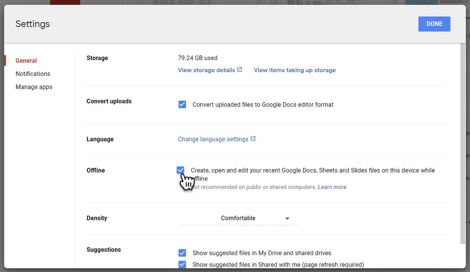
Task: Click the Change language settings link
Action: point(213,139)
